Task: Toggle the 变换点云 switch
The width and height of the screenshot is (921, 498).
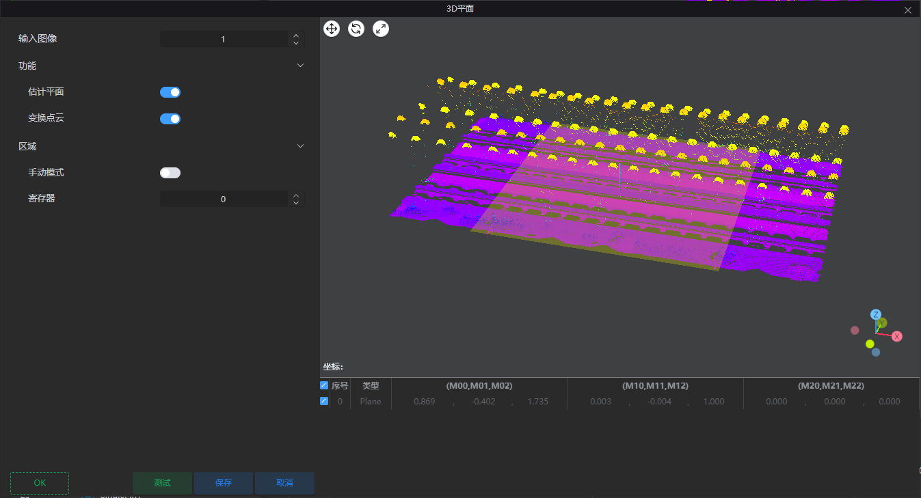Action: point(170,119)
